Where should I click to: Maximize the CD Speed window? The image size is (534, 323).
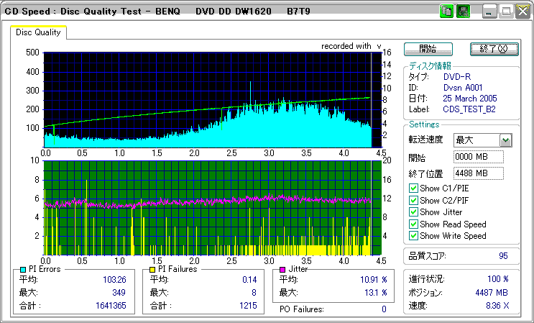pyautogui.click(x=506, y=12)
